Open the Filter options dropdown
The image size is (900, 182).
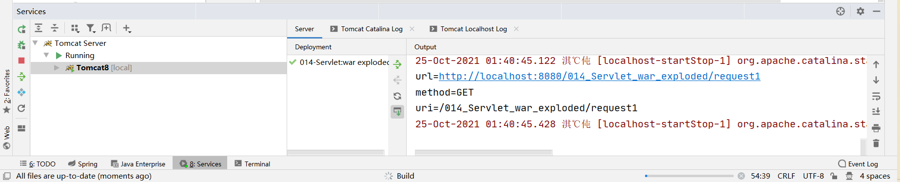pos(91,28)
